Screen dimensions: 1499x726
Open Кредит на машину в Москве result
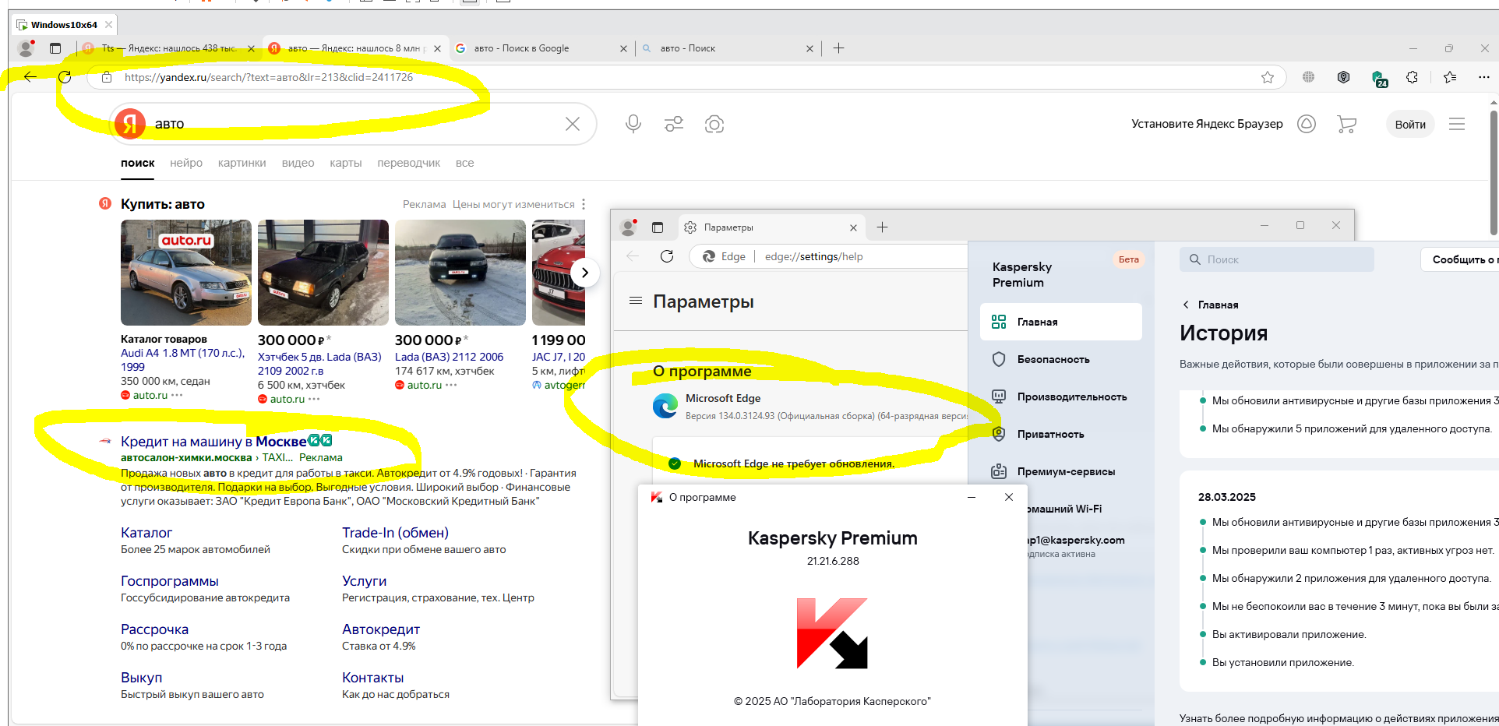pyautogui.click(x=213, y=442)
